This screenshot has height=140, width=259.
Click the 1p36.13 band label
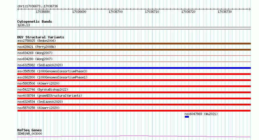tap(24, 25)
